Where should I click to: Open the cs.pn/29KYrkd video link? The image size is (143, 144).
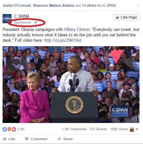pyautogui.click(x=62, y=40)
